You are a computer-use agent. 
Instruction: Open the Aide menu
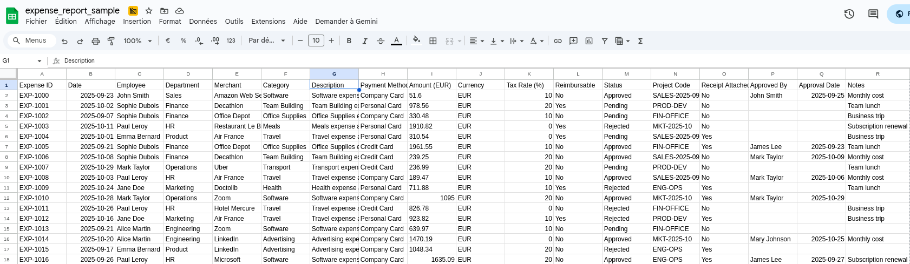click(x=300, y=22)
